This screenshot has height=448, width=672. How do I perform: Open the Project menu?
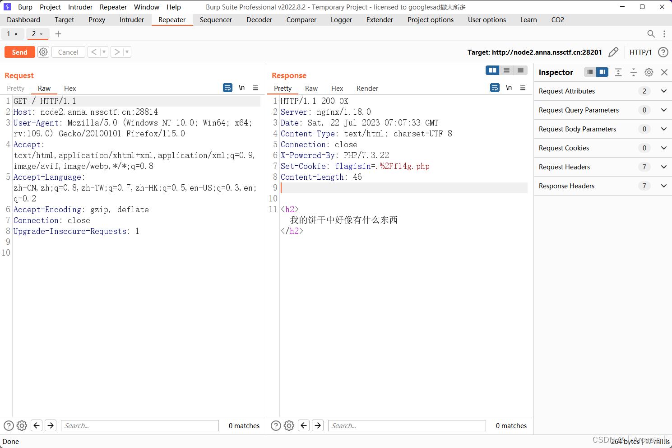tap(50, 7)
